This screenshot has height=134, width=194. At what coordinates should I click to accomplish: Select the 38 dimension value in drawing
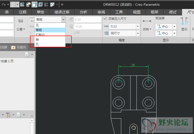pyautogui.click(x=133, y=65)
